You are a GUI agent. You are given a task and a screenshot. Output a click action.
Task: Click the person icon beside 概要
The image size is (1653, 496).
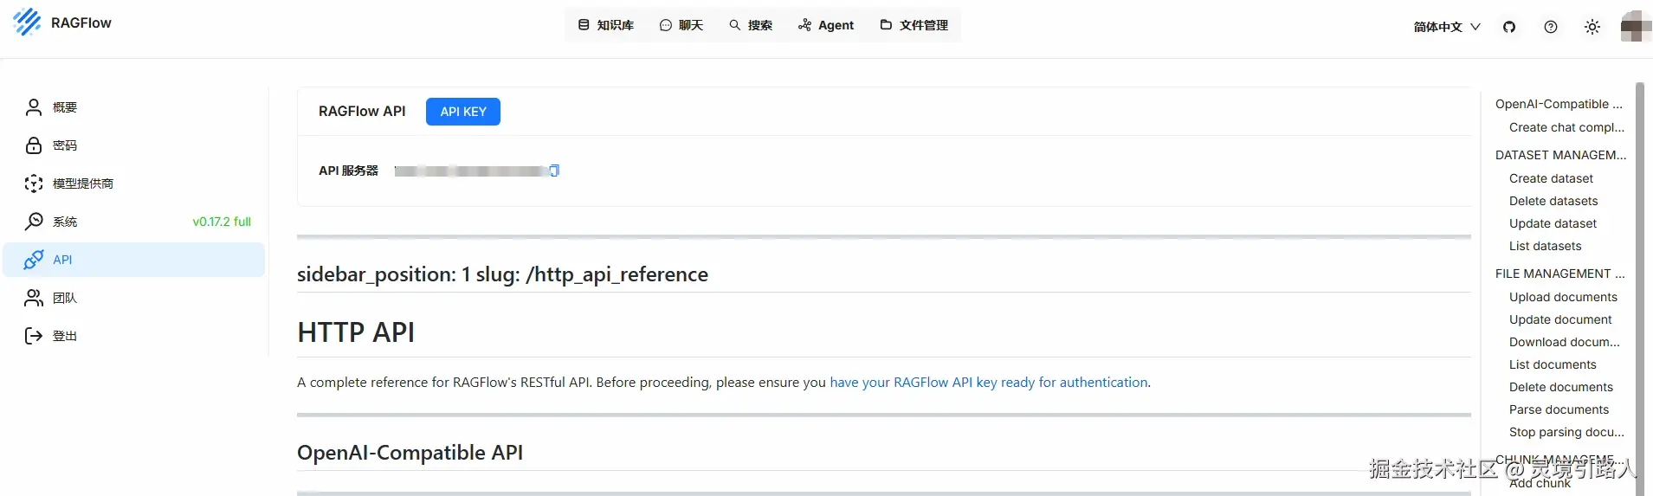(34, 107)
